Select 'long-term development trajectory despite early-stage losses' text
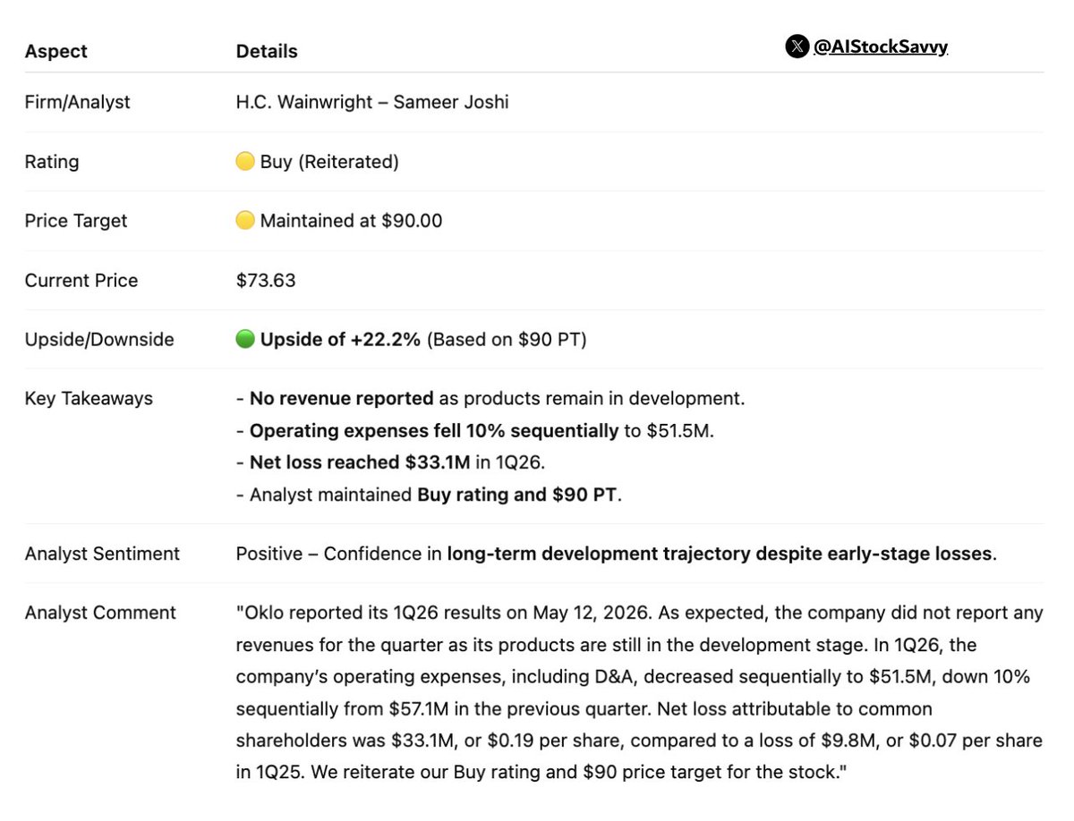The width and height of the screenshot is (1074, 821). point(720,554)
